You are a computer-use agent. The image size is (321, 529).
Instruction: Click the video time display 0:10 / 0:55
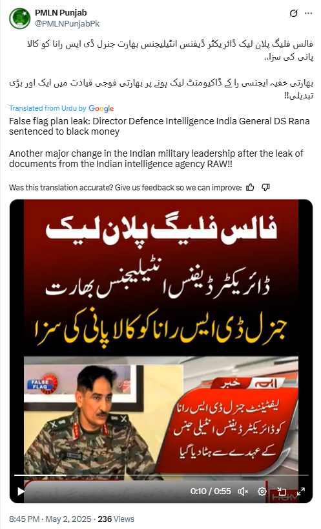click(x=211, y=491)
